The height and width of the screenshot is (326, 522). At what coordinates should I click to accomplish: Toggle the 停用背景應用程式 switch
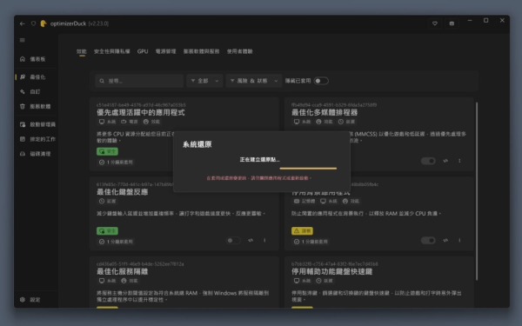(x=428, y=241)
